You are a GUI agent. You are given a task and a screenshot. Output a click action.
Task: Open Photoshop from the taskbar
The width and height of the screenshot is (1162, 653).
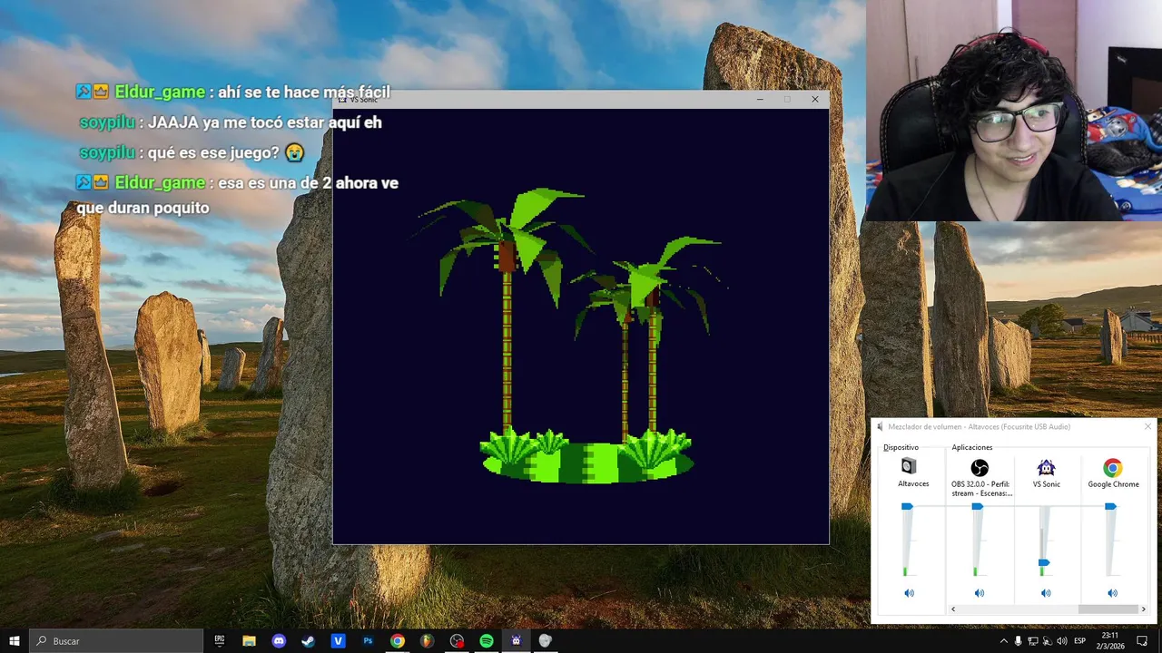pyautogui.click(x=368, y=640)
